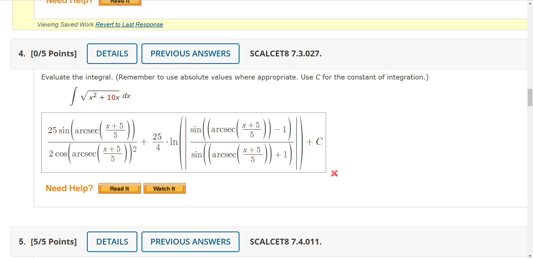This screenshot has height=259, width=533.
Task: Click the orange Read It help icon
Action: [119, 188]
